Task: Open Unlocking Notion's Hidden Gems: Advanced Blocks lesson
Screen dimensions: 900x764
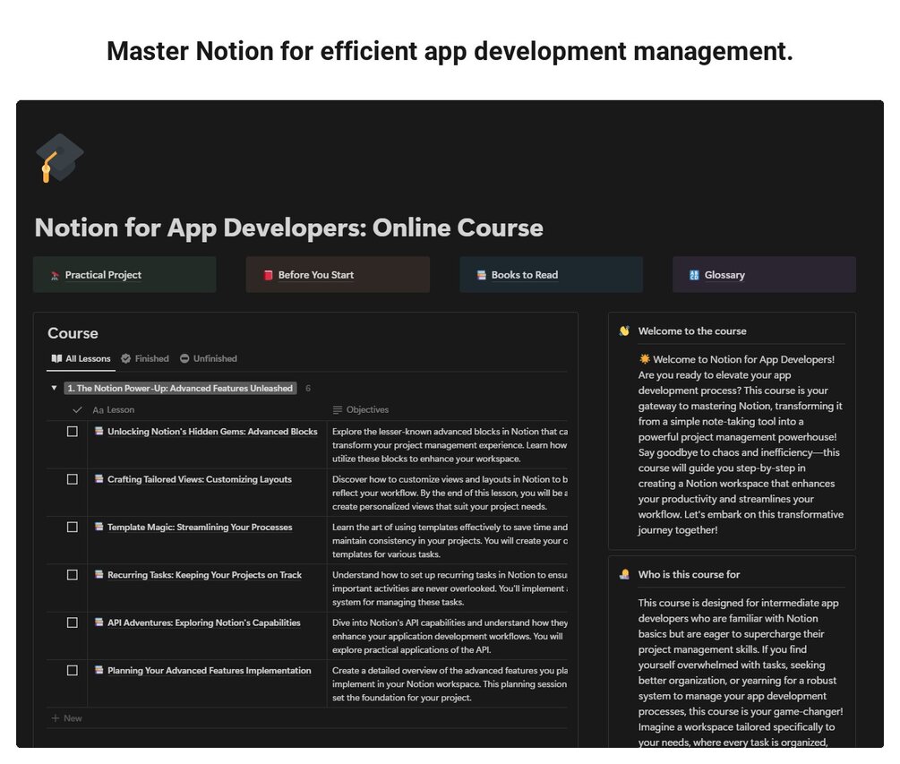Action: [x=212, y=432]
